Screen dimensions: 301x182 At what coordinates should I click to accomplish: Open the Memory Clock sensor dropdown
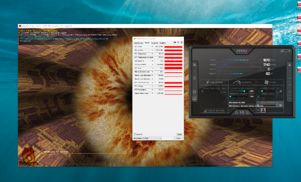pos(152,50)
